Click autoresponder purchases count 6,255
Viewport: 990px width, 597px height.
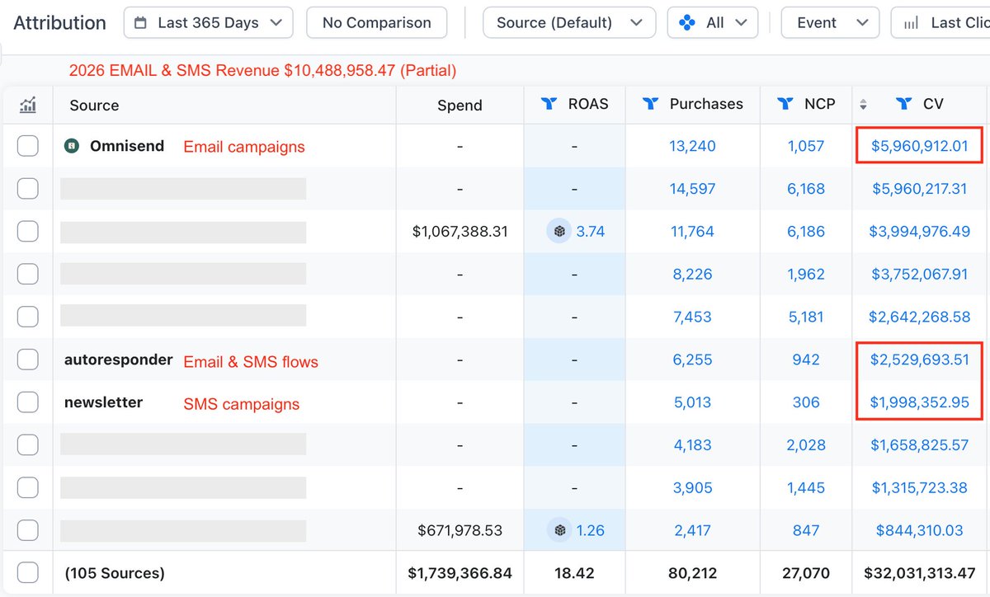(693, 360)
